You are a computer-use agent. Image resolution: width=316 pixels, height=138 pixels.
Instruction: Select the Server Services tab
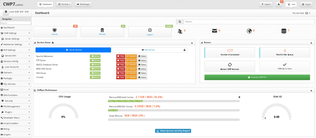coord(73,50)
